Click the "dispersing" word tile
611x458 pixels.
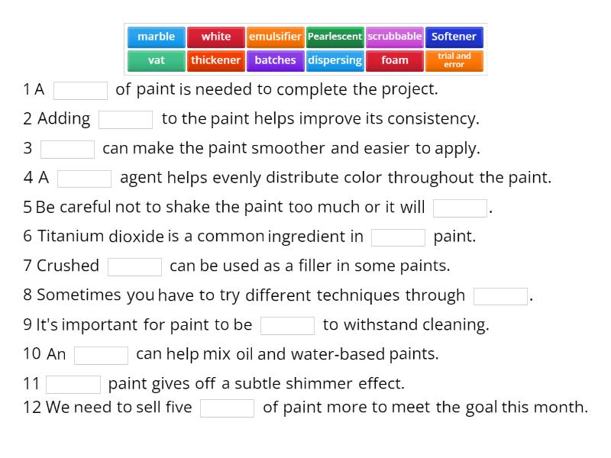coord(335,60)
